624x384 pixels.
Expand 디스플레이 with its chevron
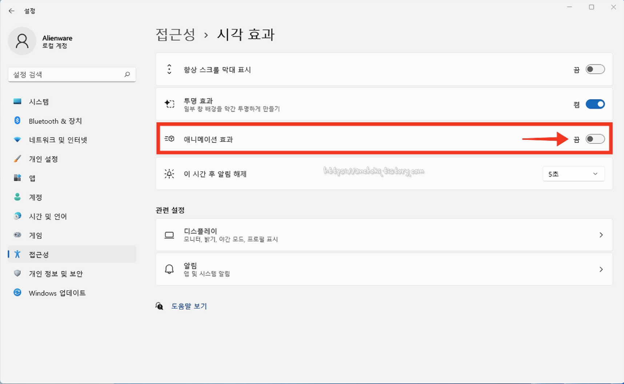(x=601, y=235)
